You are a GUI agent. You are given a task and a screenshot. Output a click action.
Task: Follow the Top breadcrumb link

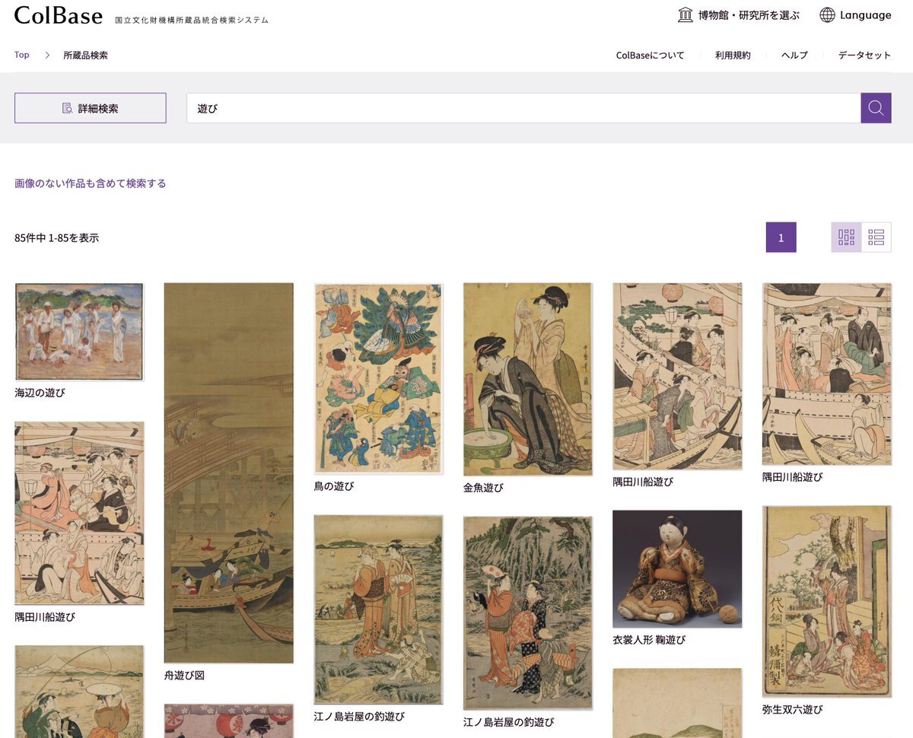click(22, 55)
